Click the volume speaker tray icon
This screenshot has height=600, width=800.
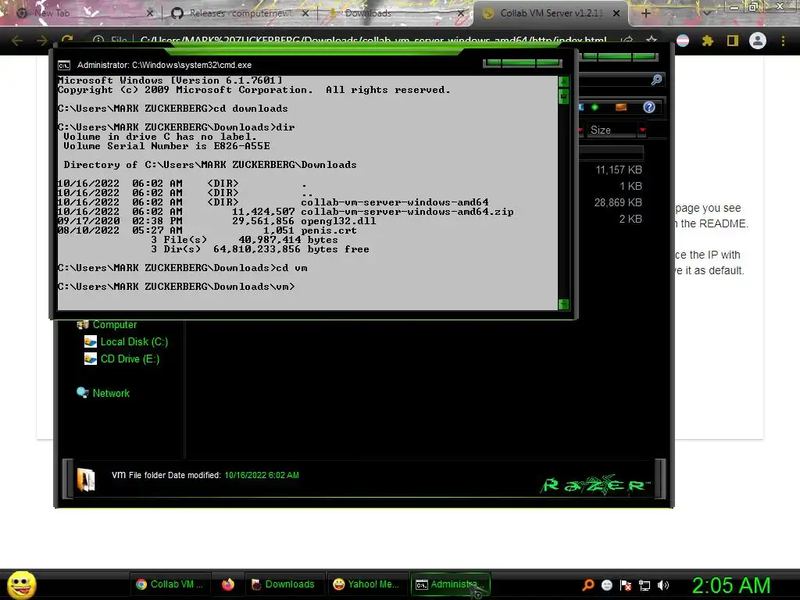[x=662, y=585]
